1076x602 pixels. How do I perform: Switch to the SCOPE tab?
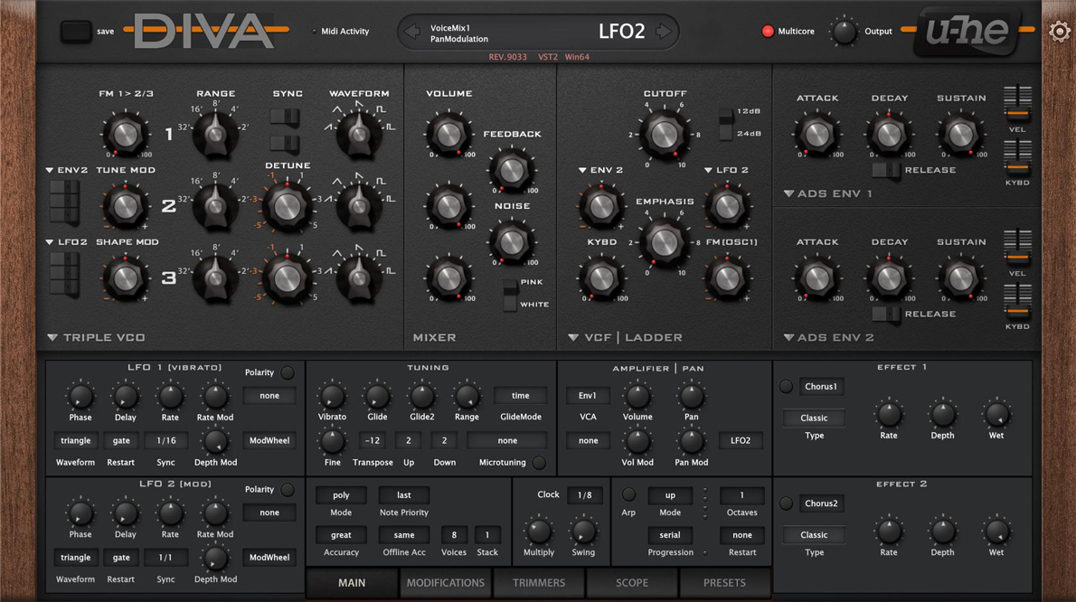coord(632,583)
